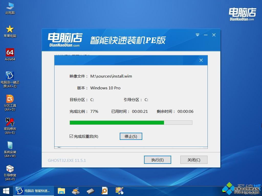Open the 此电脑 desktop icon
Viewport: 262px width, 196px height.
[10, 8]
